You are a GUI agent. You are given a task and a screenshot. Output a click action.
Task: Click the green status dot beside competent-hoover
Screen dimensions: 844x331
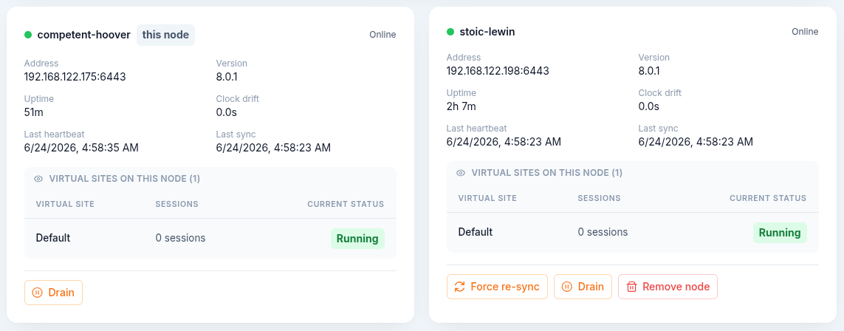(28, 35)
